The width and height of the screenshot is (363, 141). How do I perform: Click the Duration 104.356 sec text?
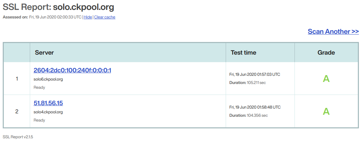tap(248, 115)
